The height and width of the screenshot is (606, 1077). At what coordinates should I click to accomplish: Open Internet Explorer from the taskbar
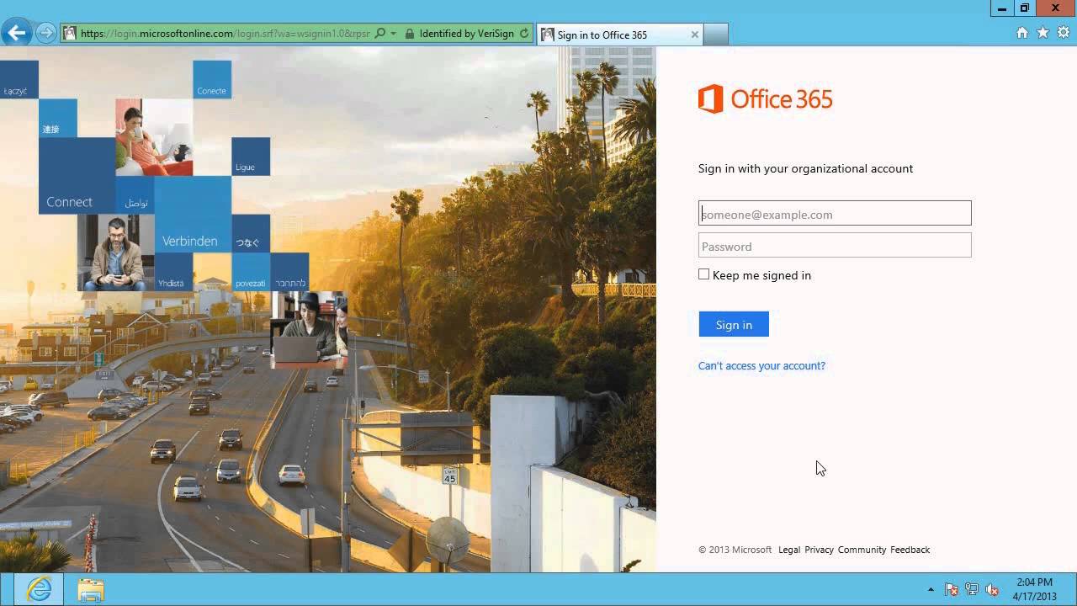pyautogui.click(x=39, y=589)
